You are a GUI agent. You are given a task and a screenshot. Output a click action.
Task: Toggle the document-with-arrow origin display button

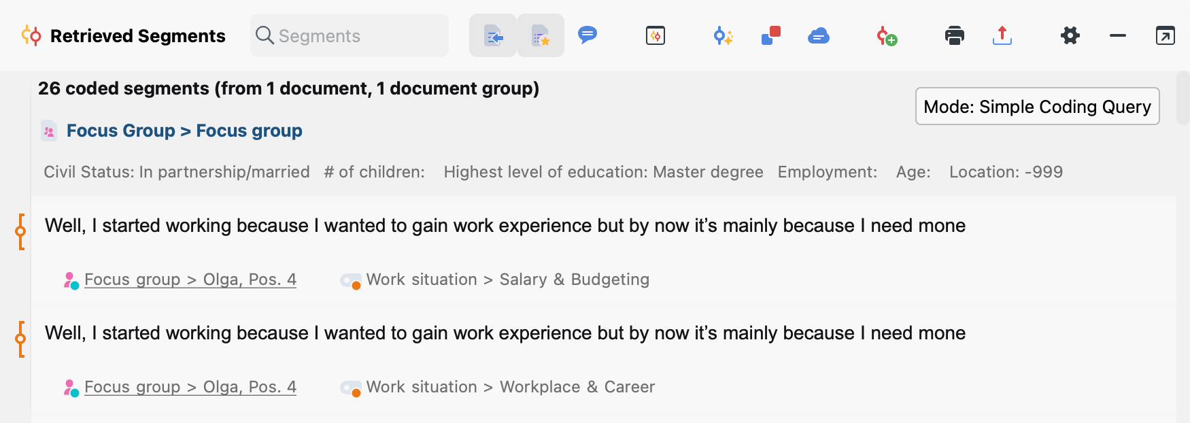click(493, 35)
